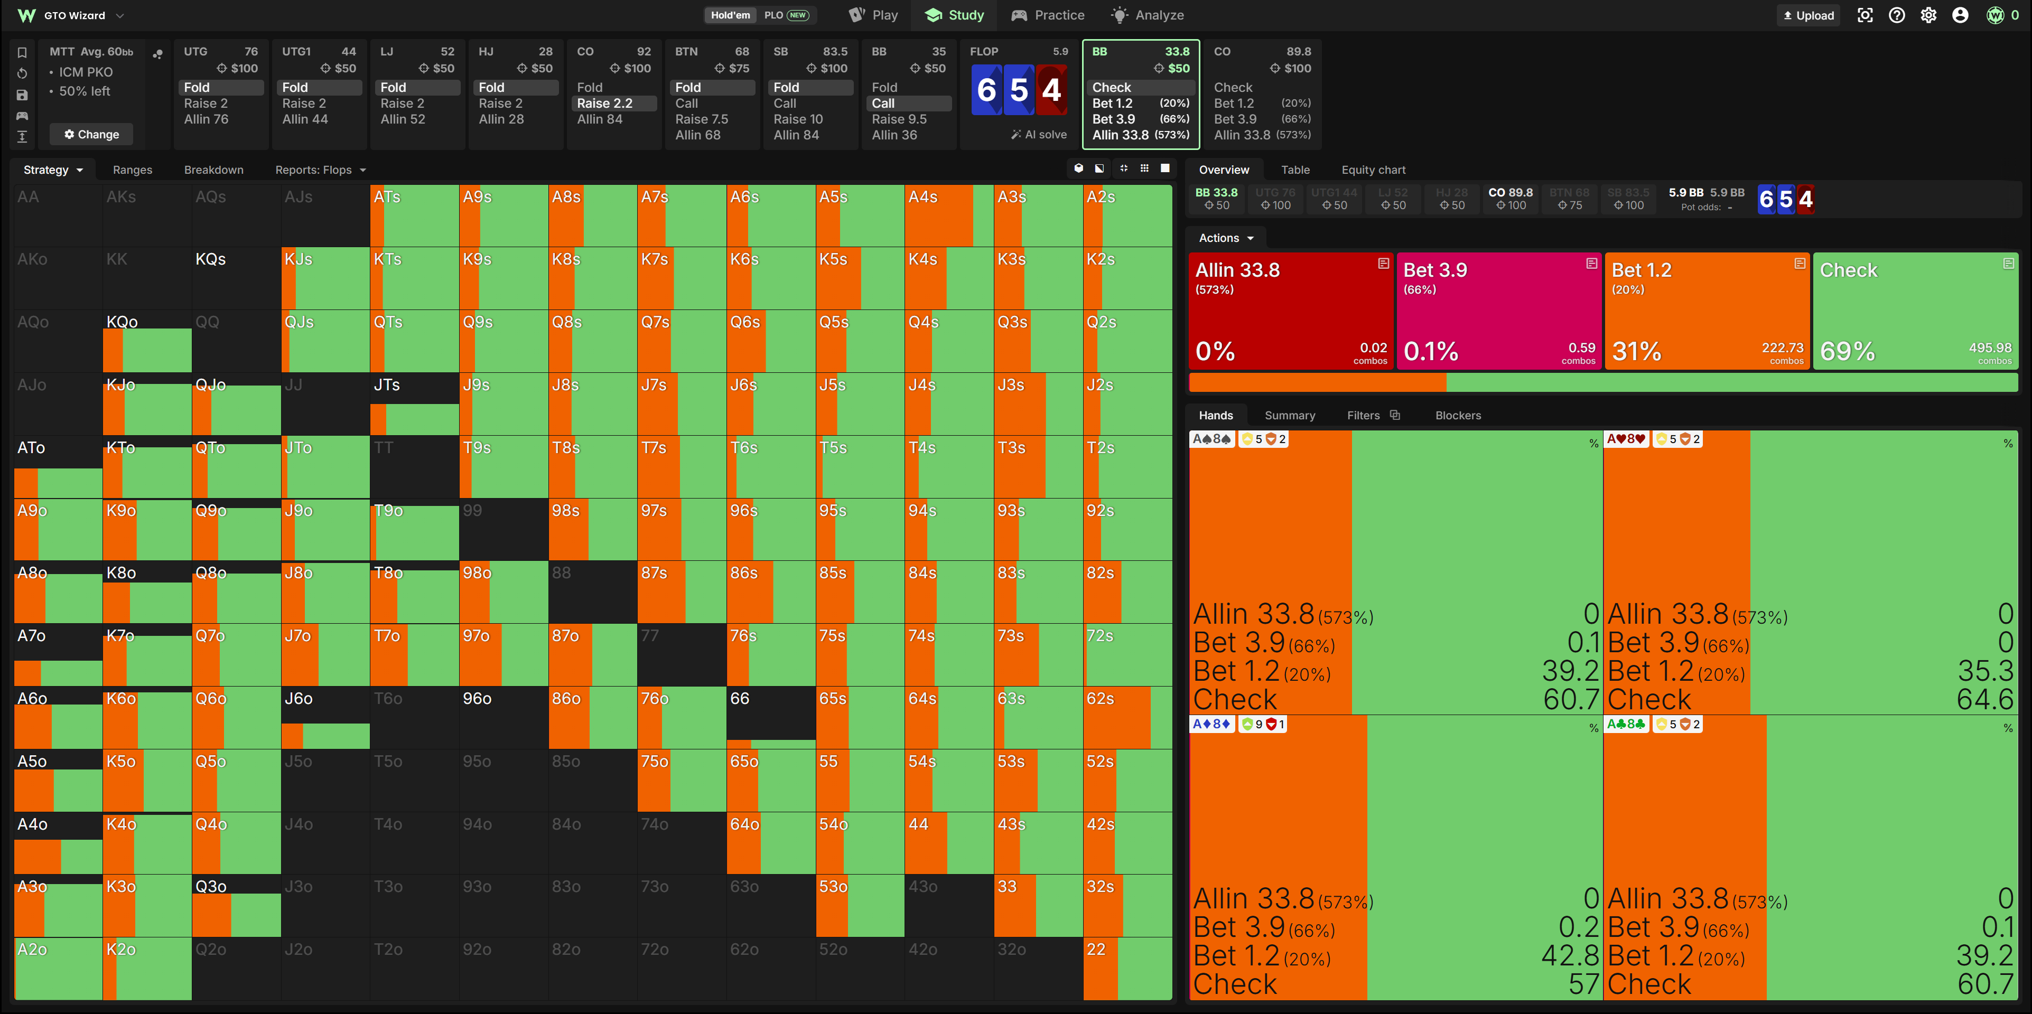This screenshot has width=2032, height=1014.
Task: Click the percent icon on the A♥8♥ hand tile
Action: (x=2008, y=443)
